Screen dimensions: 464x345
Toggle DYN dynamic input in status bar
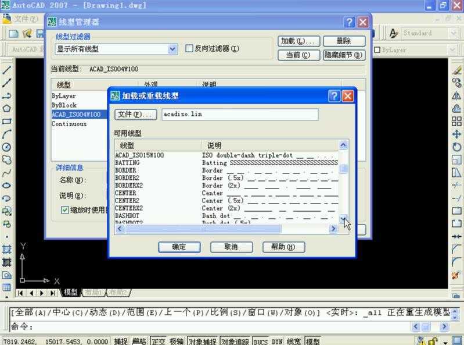click(277, 342)
